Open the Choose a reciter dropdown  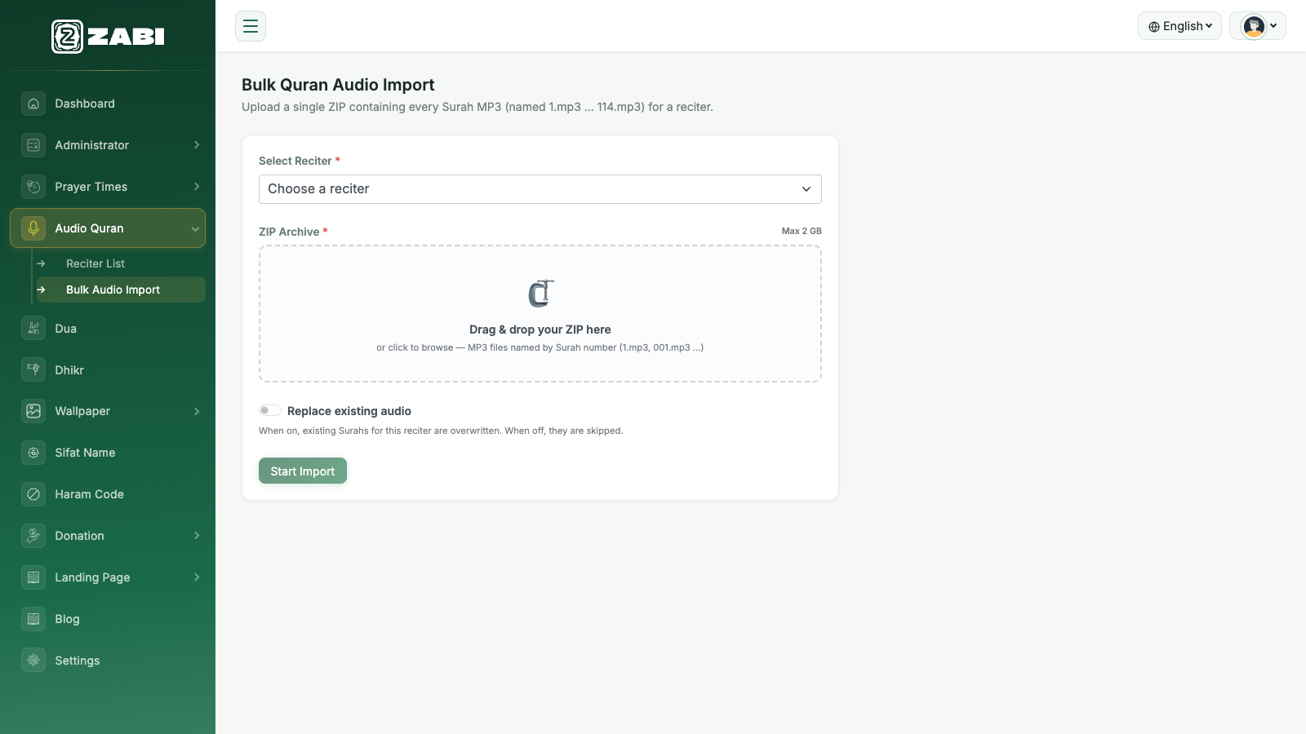tap(540, 189)
